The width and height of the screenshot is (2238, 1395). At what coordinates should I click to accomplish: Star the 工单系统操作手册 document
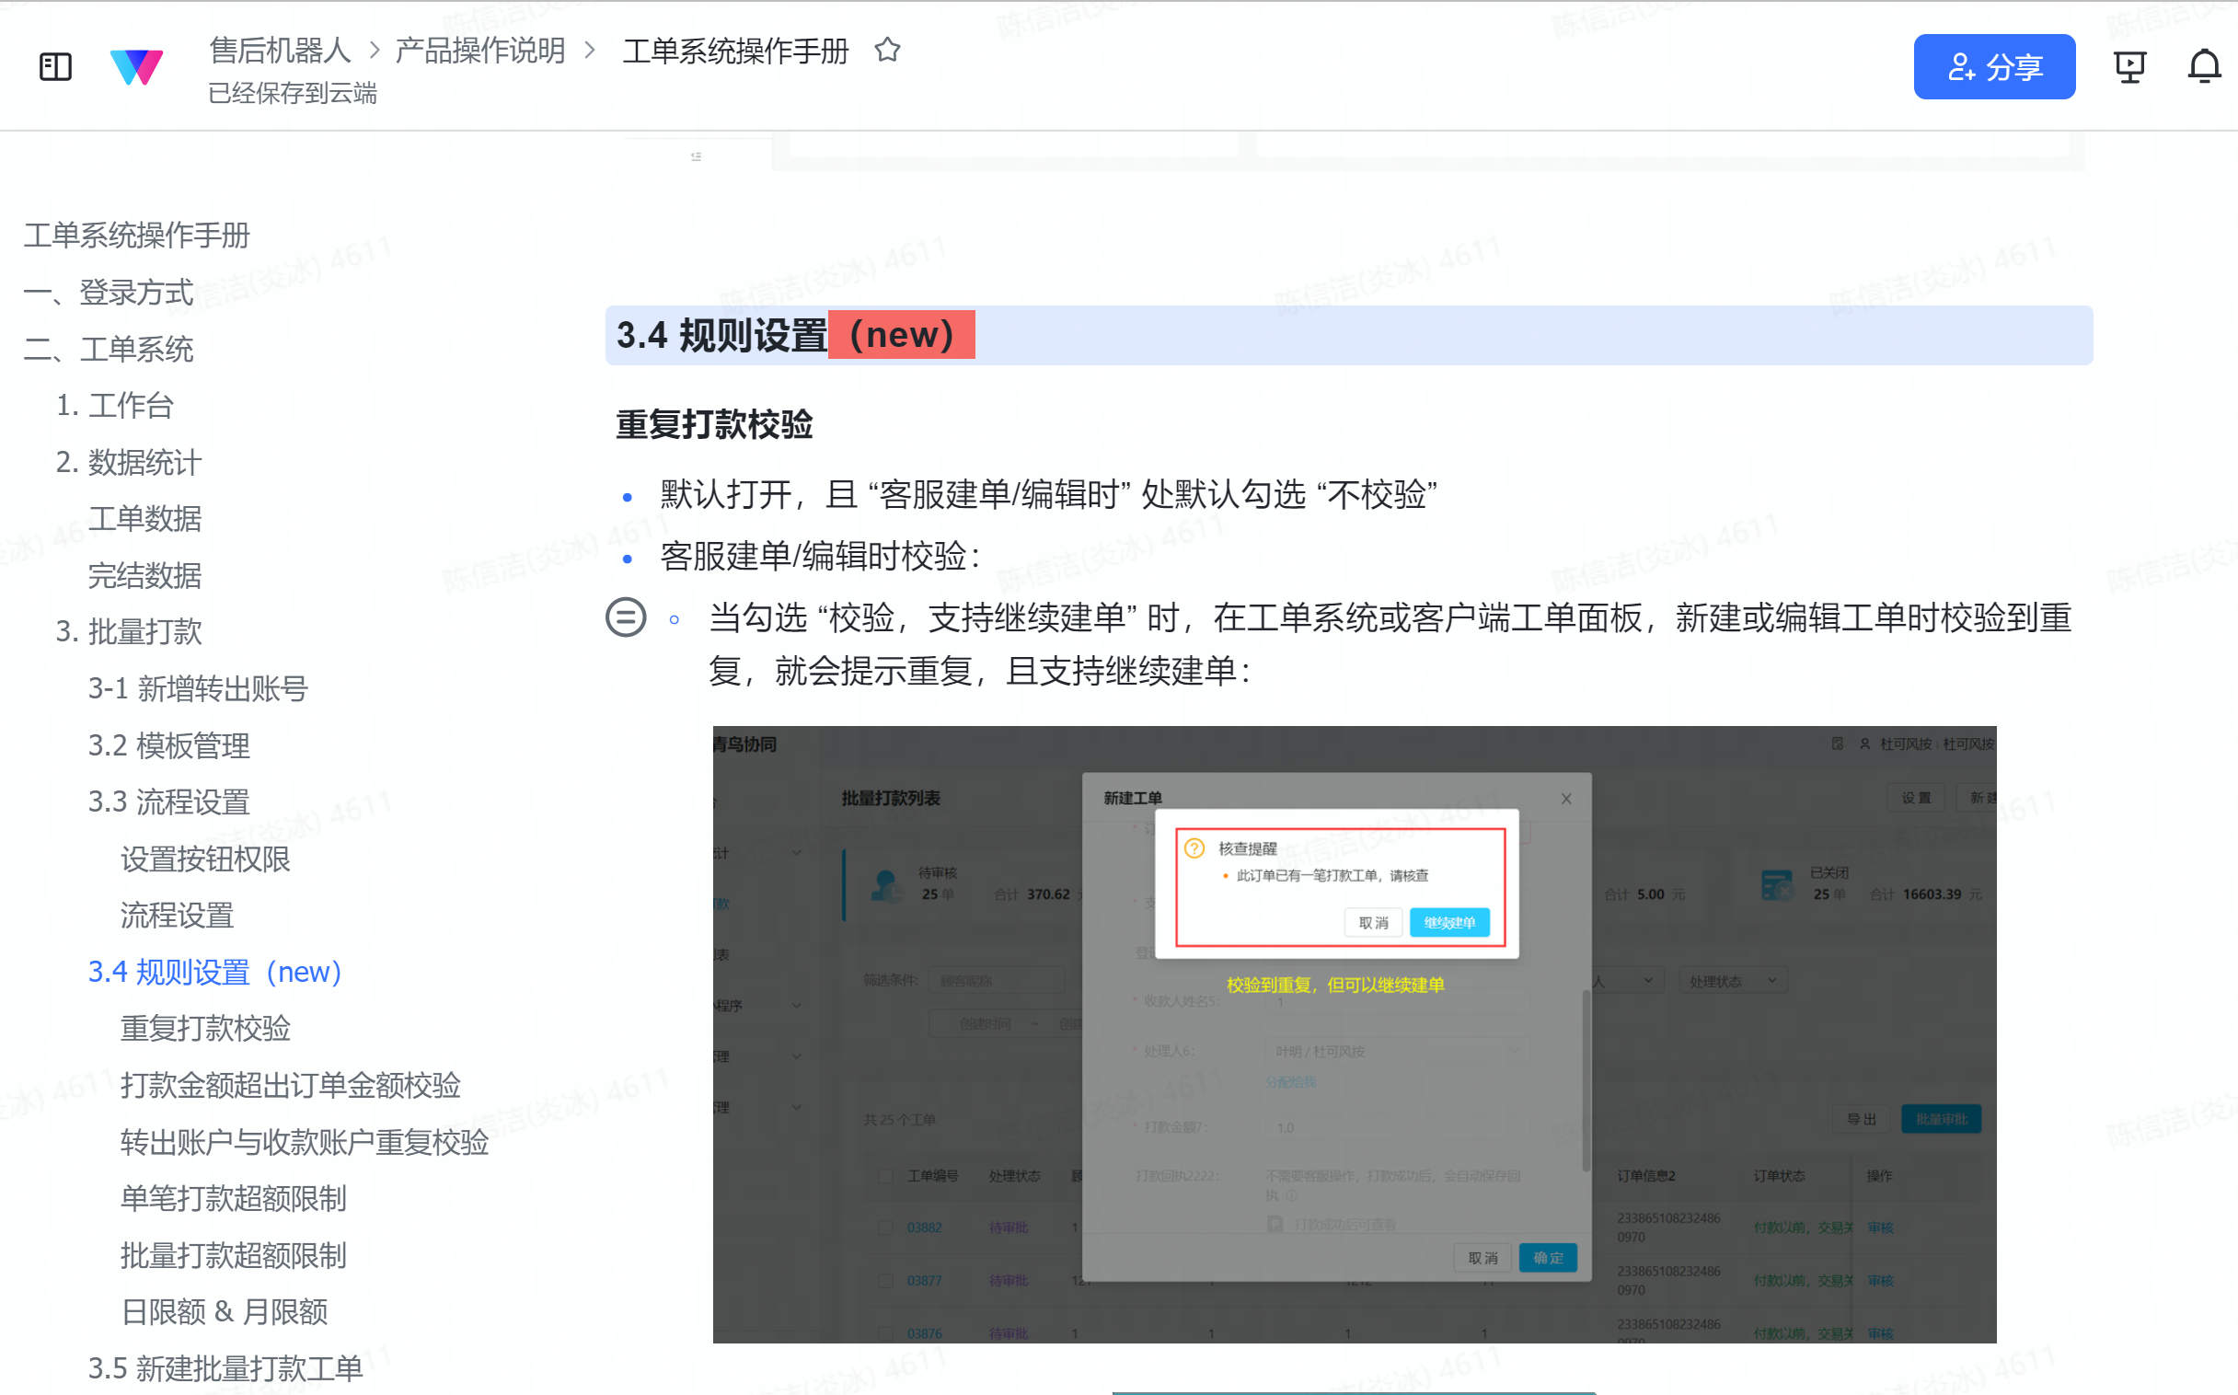887,50
